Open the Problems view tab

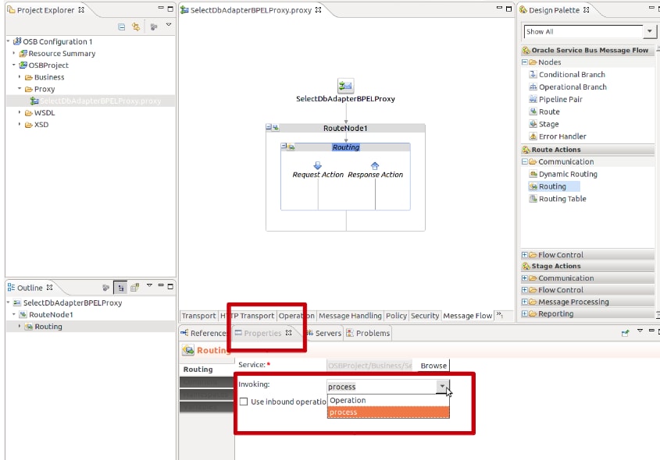click(x=369, y=333)
